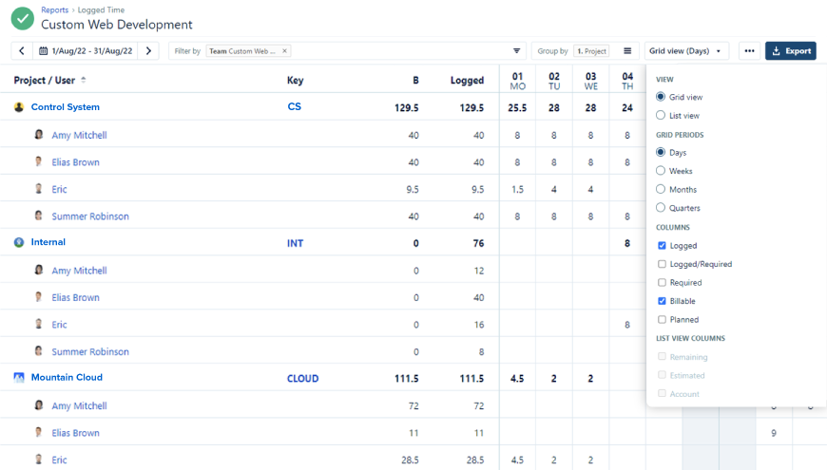
Task: Select the List view radio option
Action: click(661, 116)
